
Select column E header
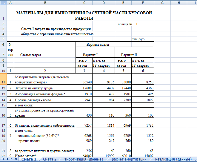click(123, 3)
